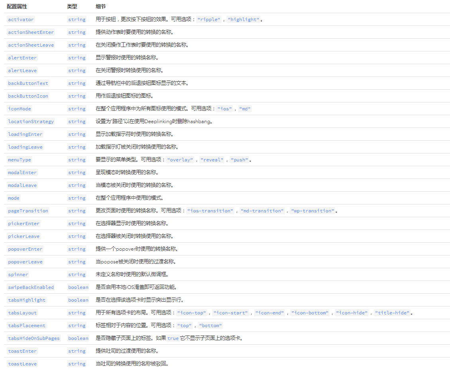Click the "reveal" menu type option
450x371 pixels.
pyautogui.click(x=212, y=160)
